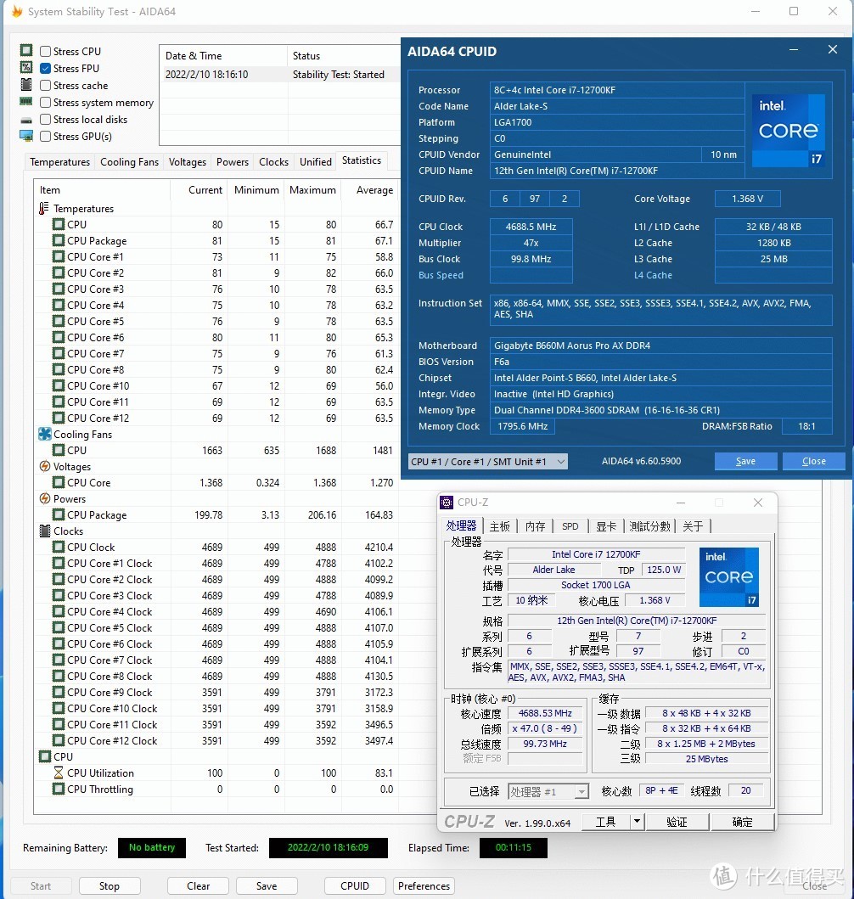Viewport: 854px width, 899px height.
Task: Click the percent icon beside Stress FPU
Action: [26, 67]
